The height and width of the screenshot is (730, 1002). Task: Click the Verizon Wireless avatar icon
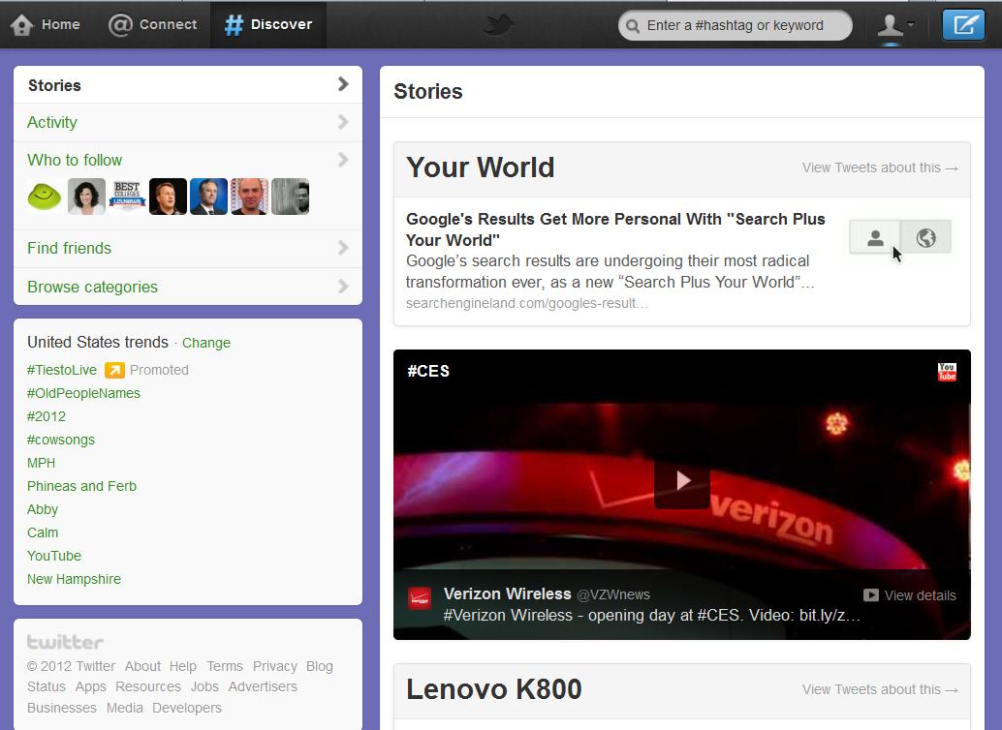click(420, 598)
